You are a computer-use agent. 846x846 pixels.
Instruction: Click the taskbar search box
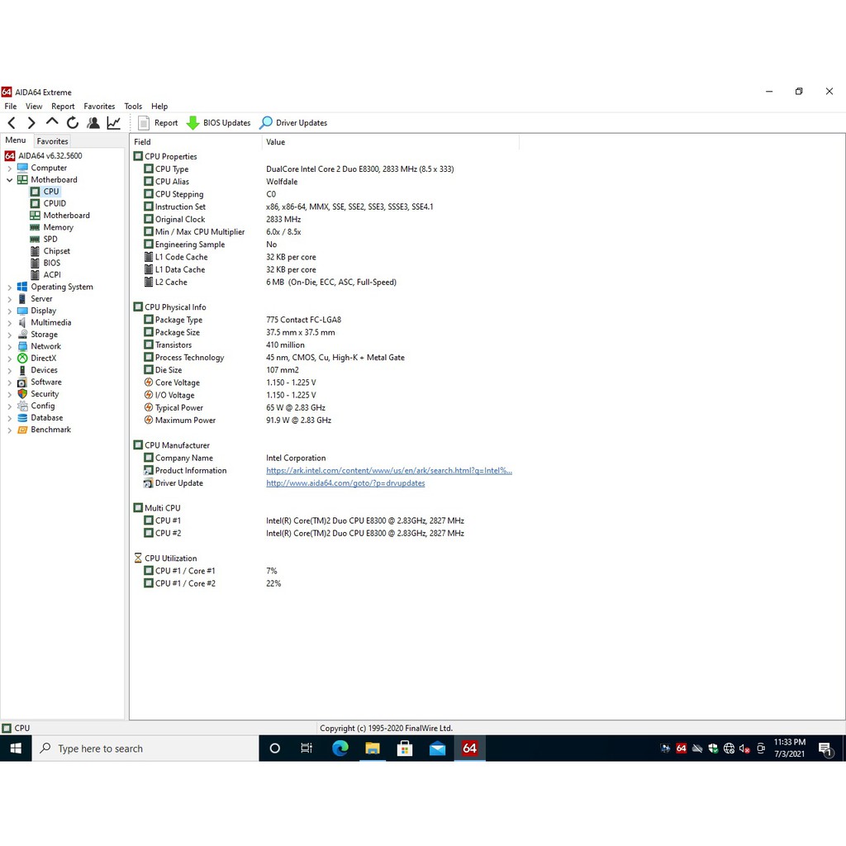pos(145,749)
